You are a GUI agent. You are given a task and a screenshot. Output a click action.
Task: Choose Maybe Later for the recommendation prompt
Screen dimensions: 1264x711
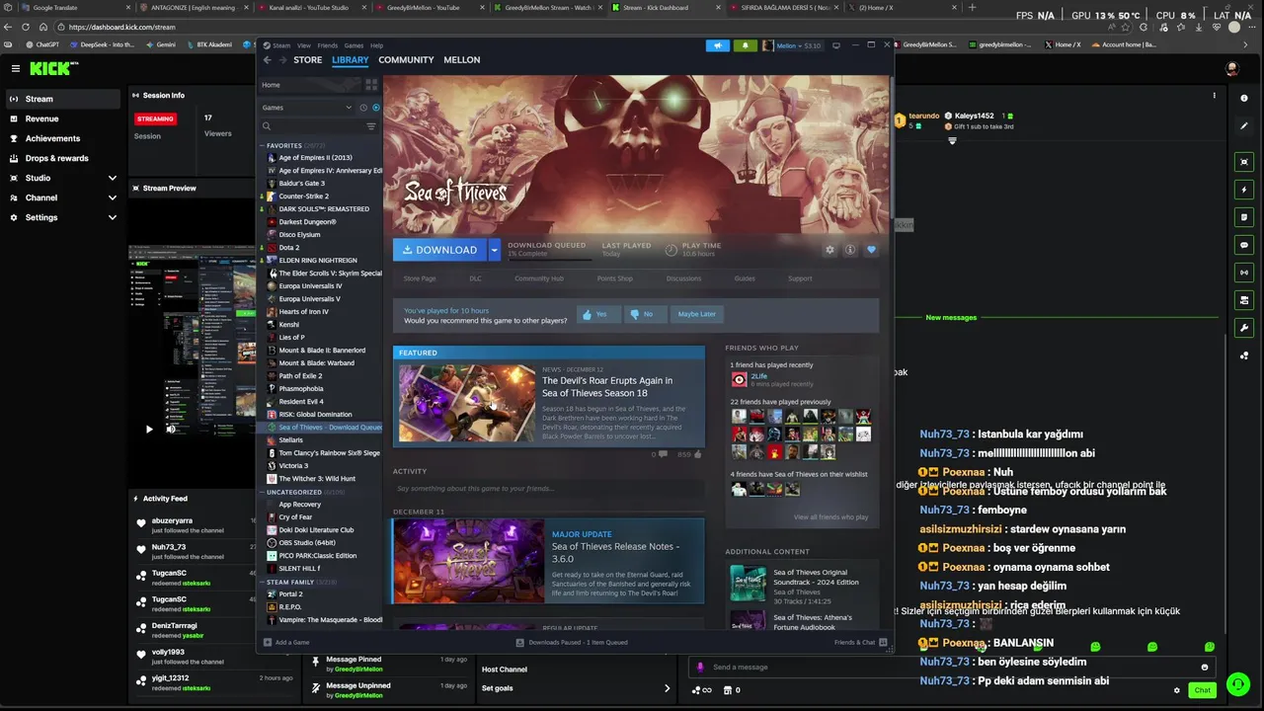click(696, 314)
